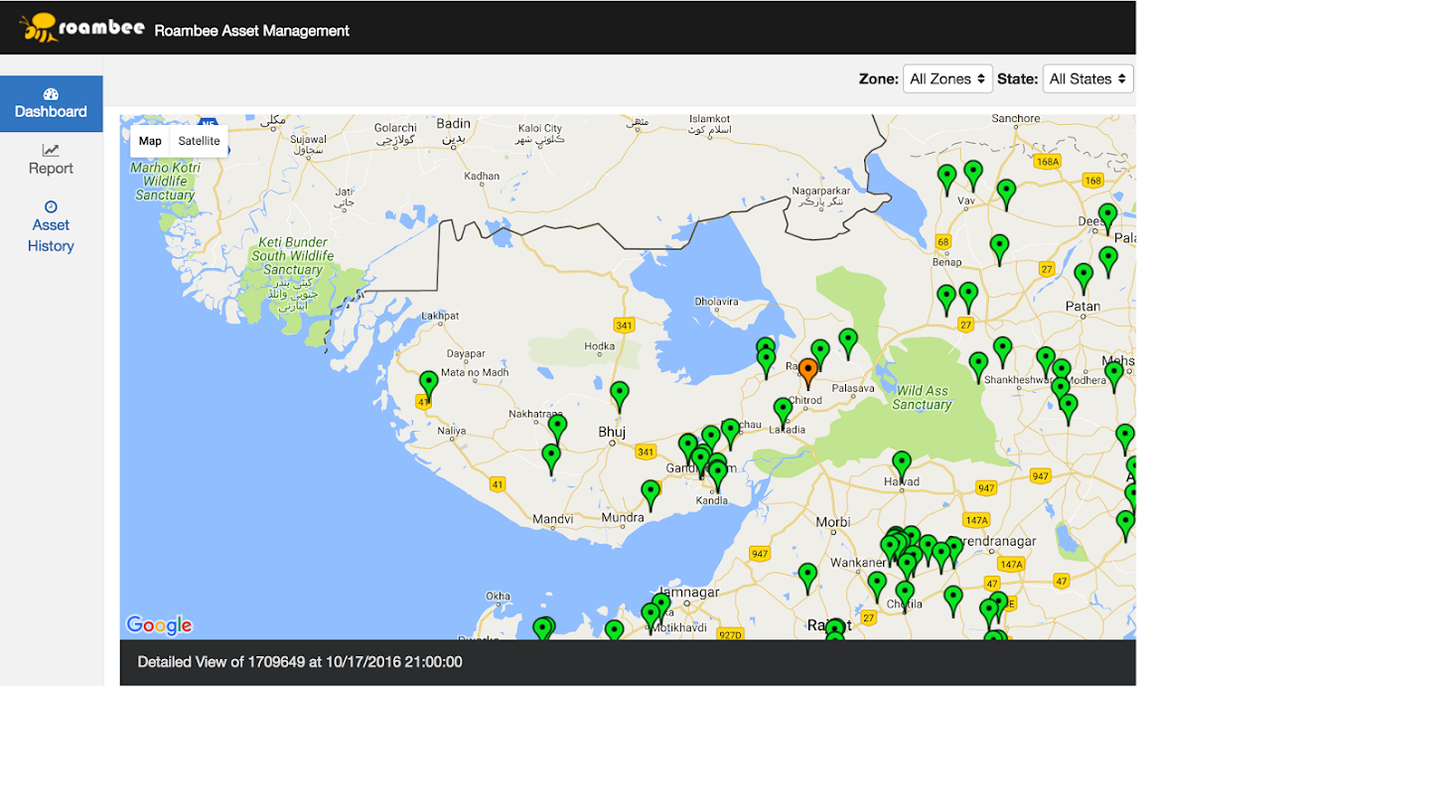Click the Google logo on map

coord(159,625)
